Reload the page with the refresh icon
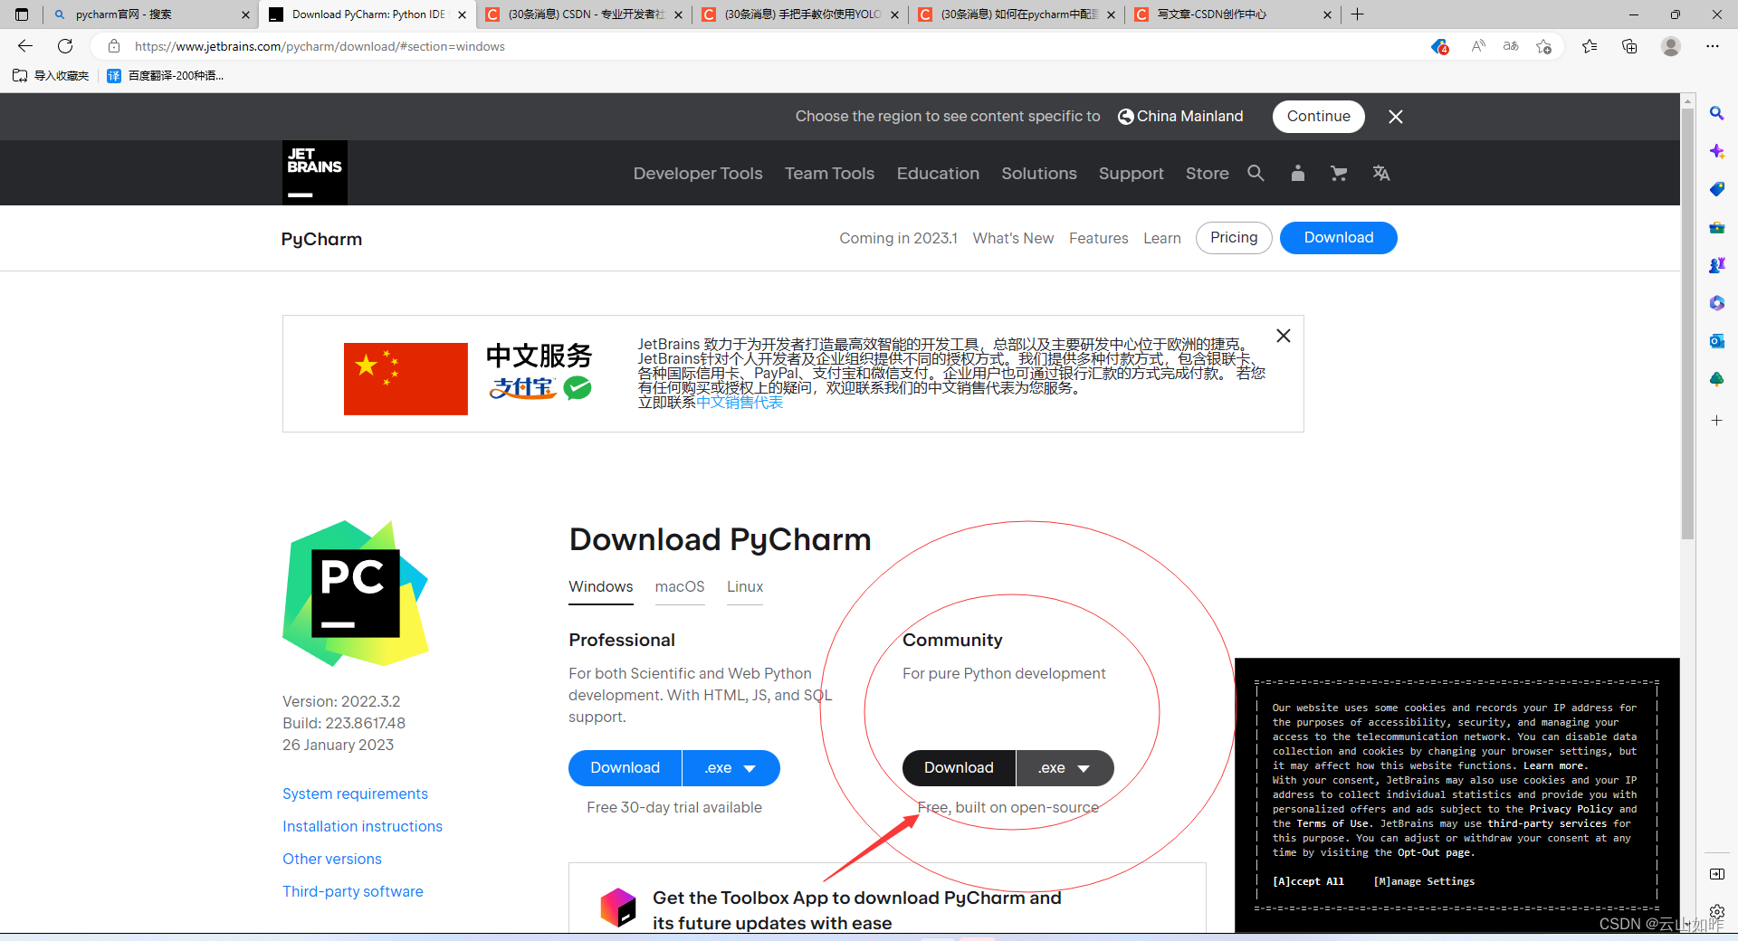Screen dimensions: 1738x941 [65, 46]
